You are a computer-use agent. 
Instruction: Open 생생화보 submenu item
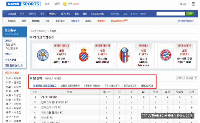36,21
